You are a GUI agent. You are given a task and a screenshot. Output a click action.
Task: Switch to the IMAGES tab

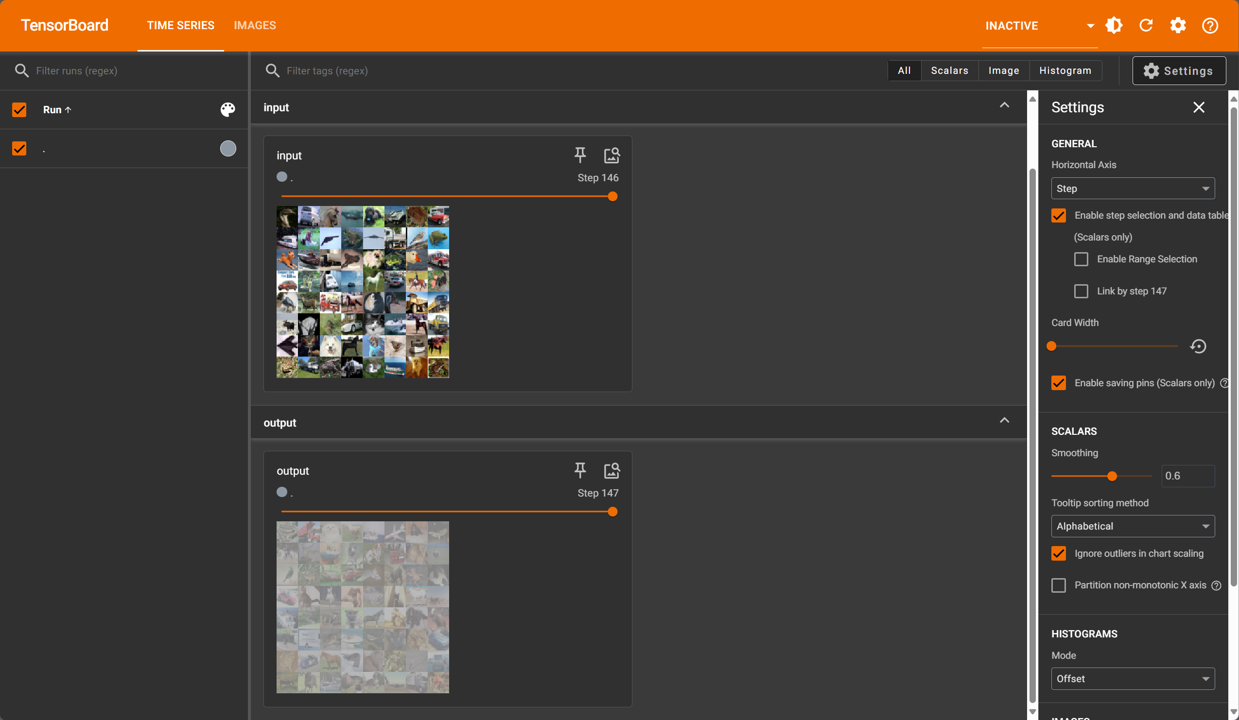(255, 26)
